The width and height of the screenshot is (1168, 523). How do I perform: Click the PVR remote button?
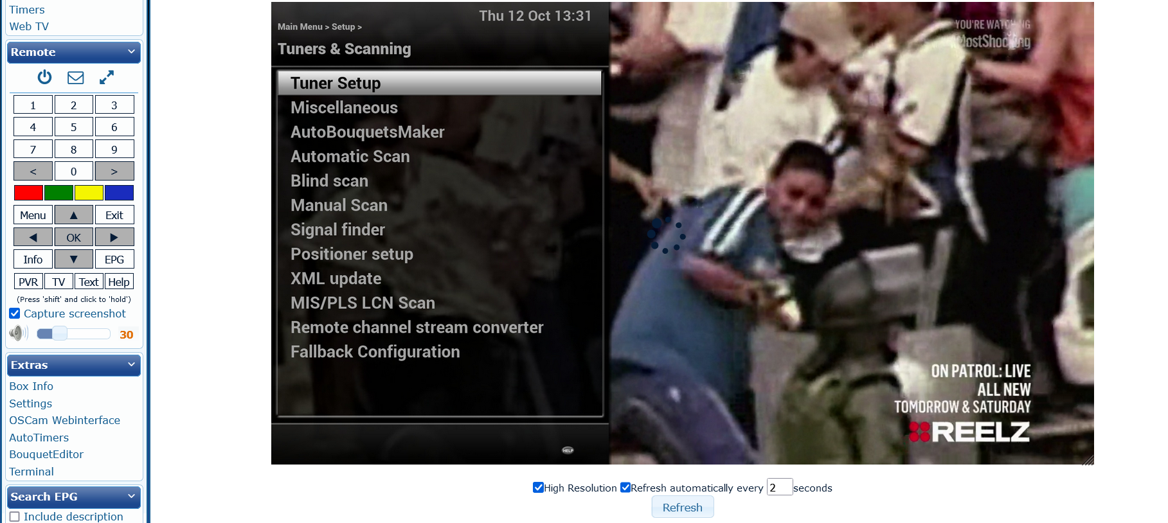coord(28,281)
